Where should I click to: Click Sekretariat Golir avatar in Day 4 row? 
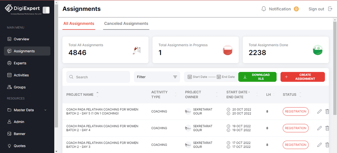point(188,128)
